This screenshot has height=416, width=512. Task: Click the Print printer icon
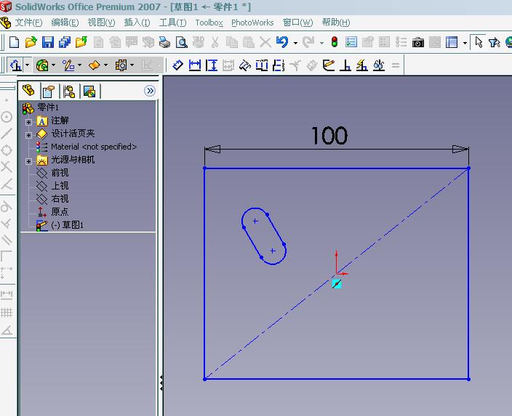click(x=164, y=42)
